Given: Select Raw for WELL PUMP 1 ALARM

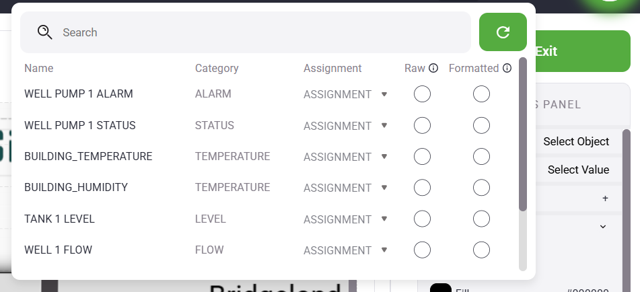Looking at the screenshot, I should tap(422, 95).
